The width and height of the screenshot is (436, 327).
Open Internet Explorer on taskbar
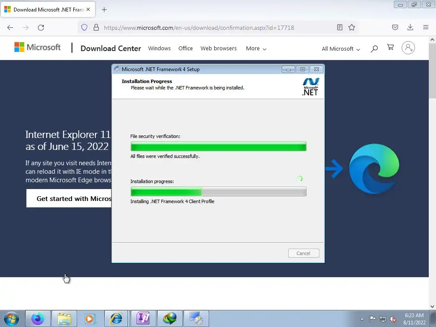(x=116, y=318)
